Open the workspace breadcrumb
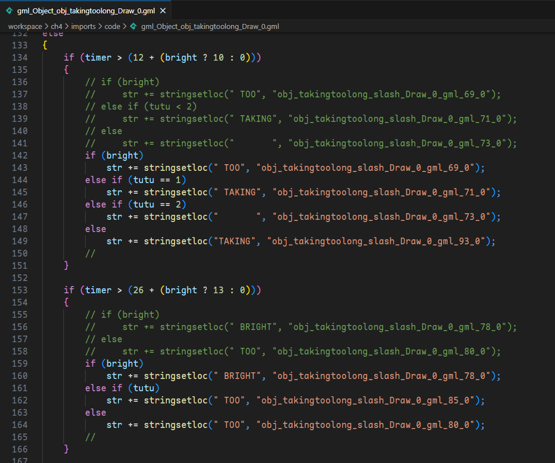555x463 pixels. coord(25,27)
